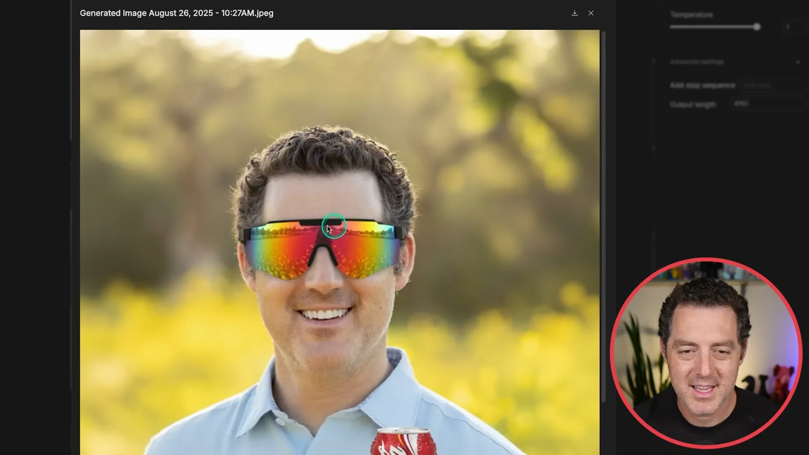The width and height of the screenshot is (809, 455).
Task: Click the generated image preview
Action: (x=340, y=242)
